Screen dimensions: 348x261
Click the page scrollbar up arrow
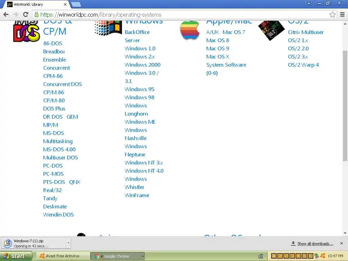click(x=345, y=23)
